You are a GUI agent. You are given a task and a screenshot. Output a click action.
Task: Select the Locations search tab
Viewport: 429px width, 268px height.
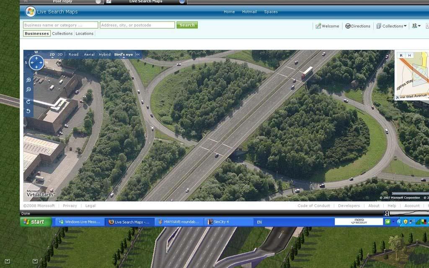tap(85, 33)
